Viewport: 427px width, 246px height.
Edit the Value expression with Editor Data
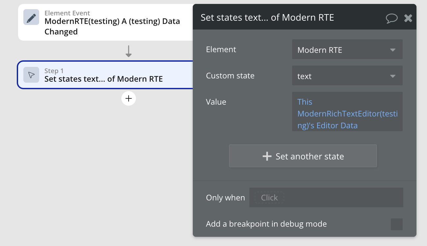point(347,113)
